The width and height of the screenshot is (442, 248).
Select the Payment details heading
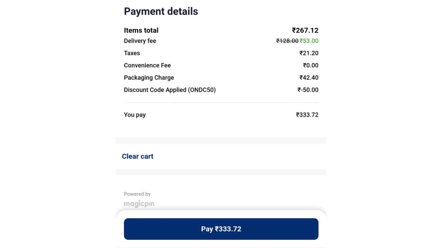[161, 11]
